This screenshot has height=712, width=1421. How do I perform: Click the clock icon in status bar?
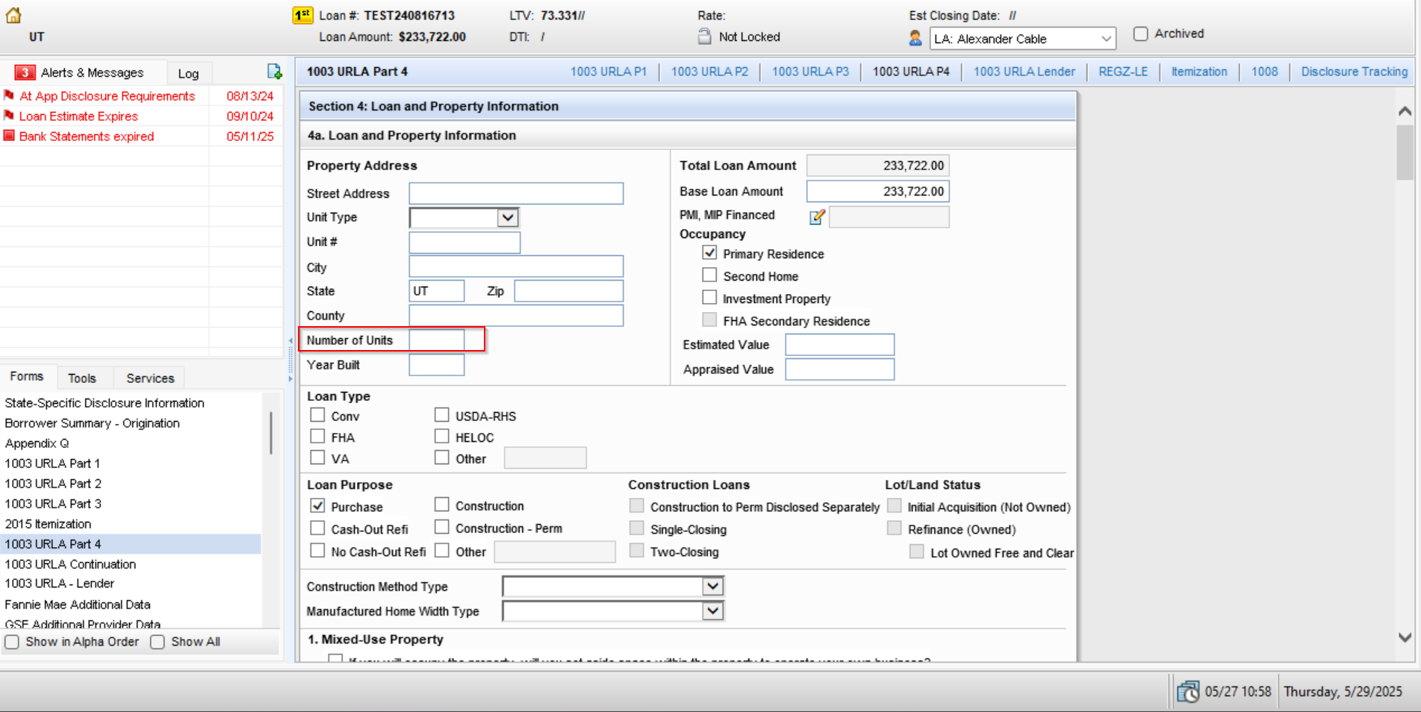tap(1187, 692)
